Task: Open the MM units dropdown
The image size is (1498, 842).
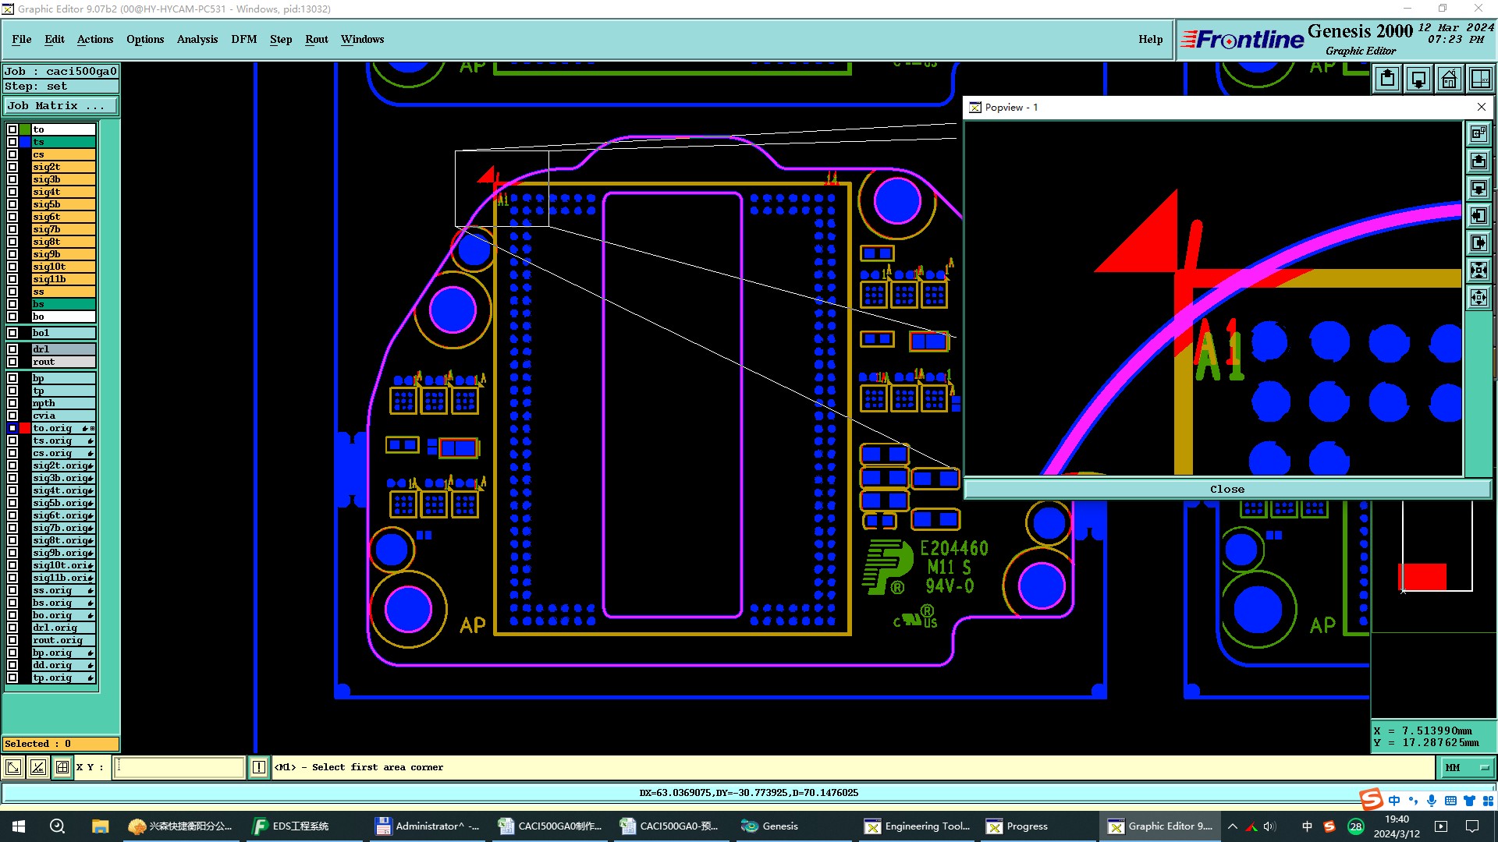Action: point(1466,767)
